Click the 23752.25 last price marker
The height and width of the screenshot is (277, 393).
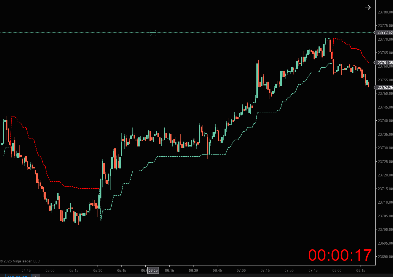coord(384,87)
